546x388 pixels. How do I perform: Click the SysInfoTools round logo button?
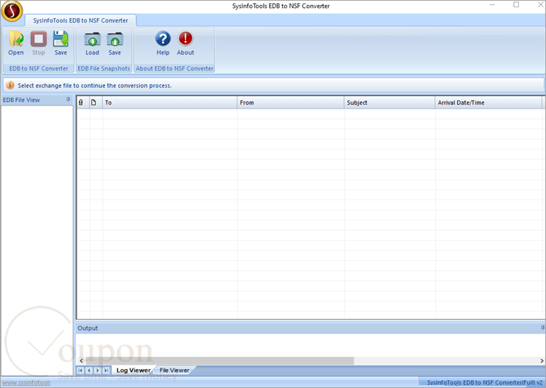tap(12, 12)
